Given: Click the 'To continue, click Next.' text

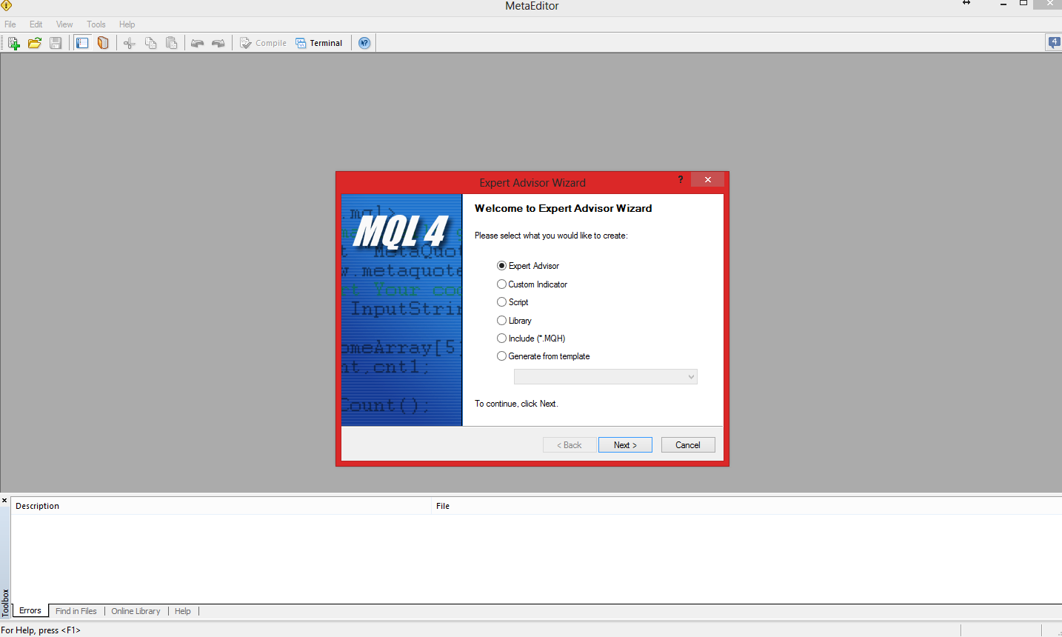Looking at the screenshot, I should pos(516,404).
